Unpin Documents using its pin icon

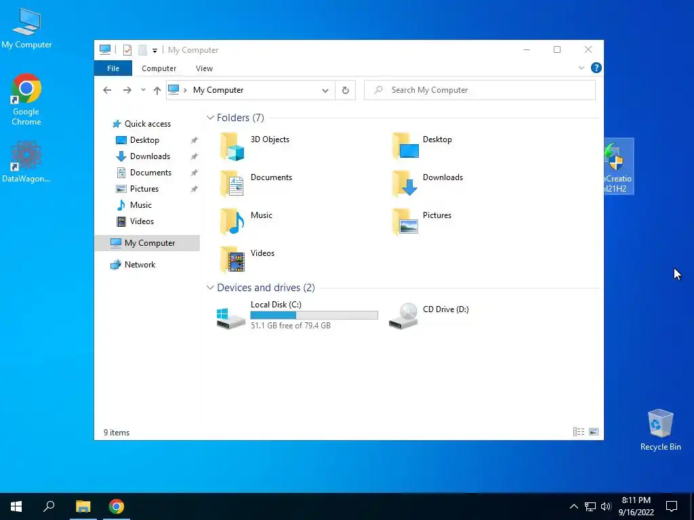tap(194, 173)
